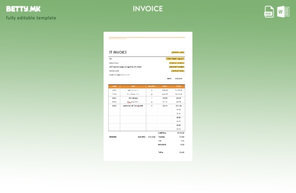Click the orange line at top of invoice
Viewport: 296px width, 193px height.
point(146,37)
